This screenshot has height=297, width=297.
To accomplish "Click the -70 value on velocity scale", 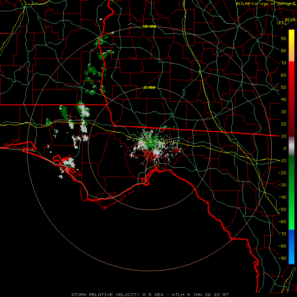I will click(x=282, y=234).
